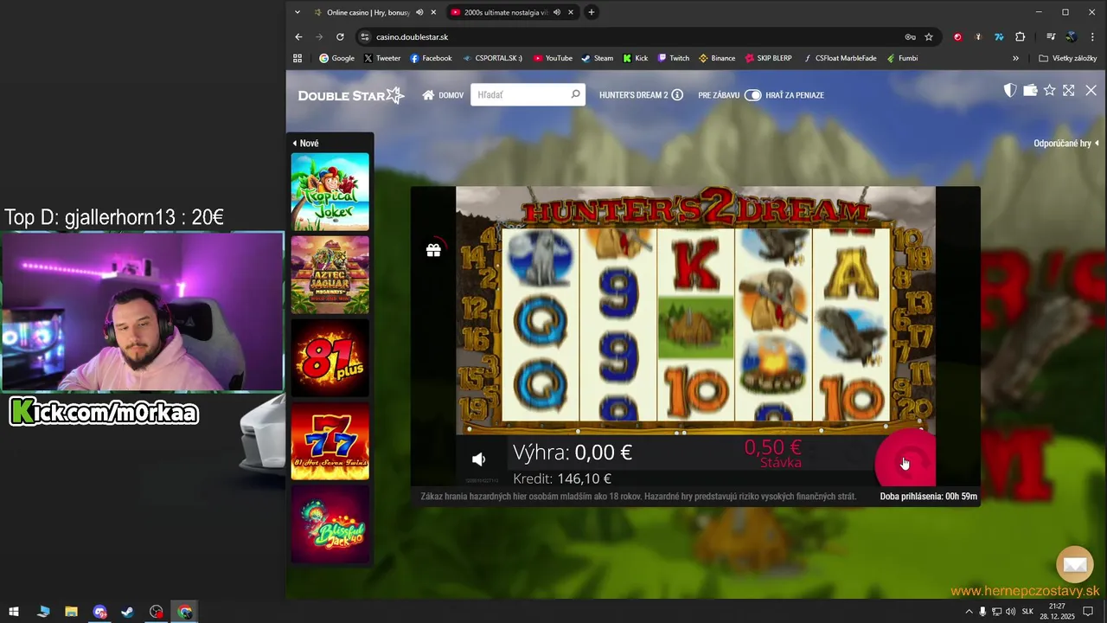The height and width of the screenshot is (623, 1107).
Task: Mute the slot game sound
Action: 478,459
